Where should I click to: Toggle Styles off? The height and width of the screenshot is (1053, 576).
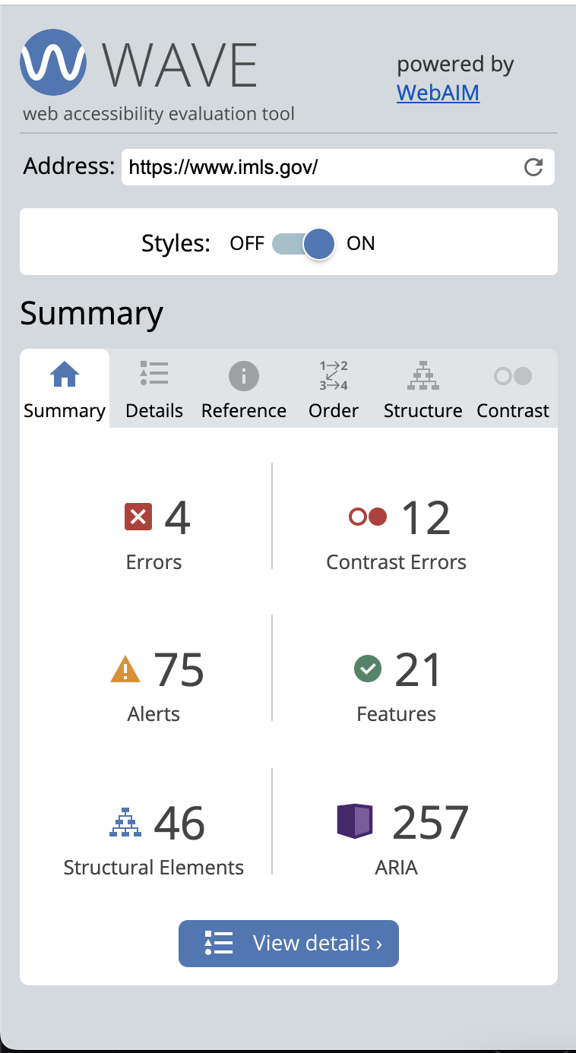(287, 244)
